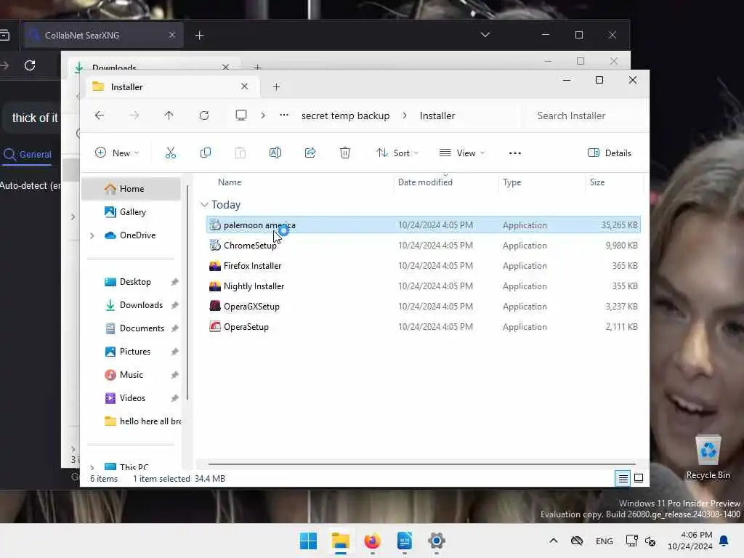
Task: Select the Firefox Installer file
Action: pyautogui.click(x=424, y=266)
